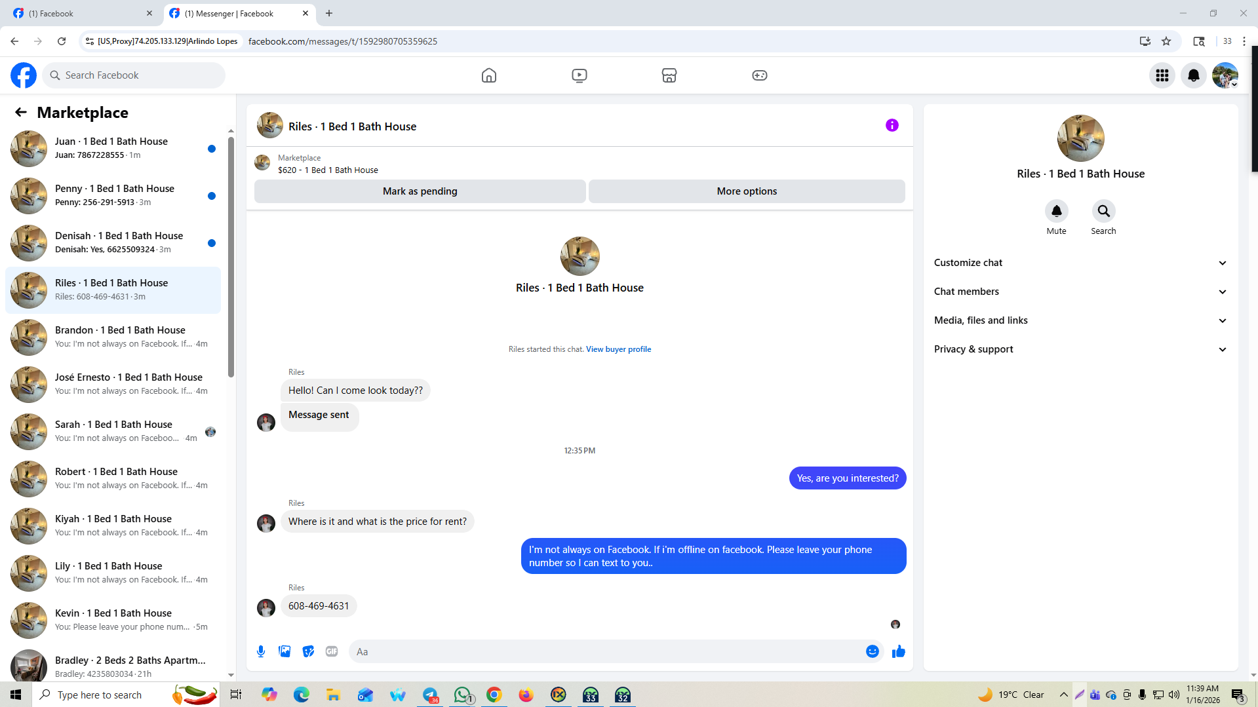Open José Ernesto's conversation
This screenshot has height=707, width=1258.
click(113, 385)
